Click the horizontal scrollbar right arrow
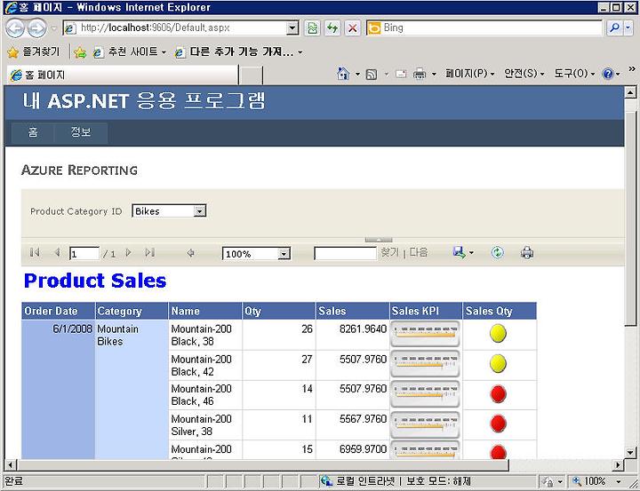The height and width of the screenshot is (491, 640). coord(618,465)
